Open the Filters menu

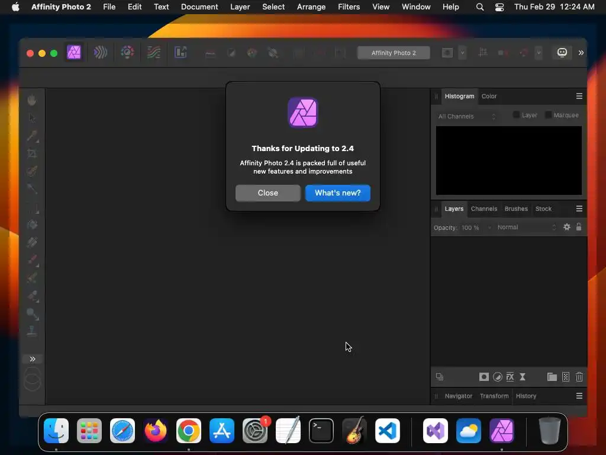349,7
